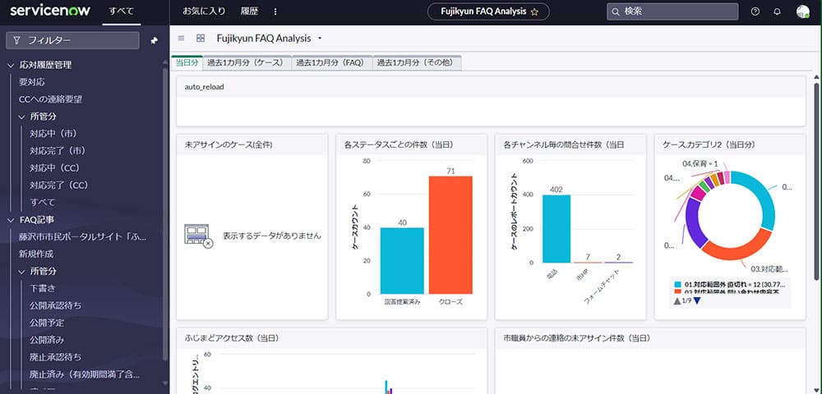Toggle the favorite star for Fujikyun FAQ Analysis
Viewport: 822px width, 394px height.
coord(534,11)
